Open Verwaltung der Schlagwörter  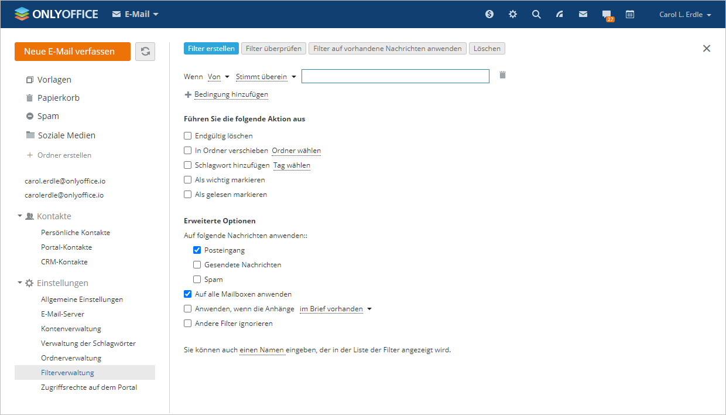point(88,343)
